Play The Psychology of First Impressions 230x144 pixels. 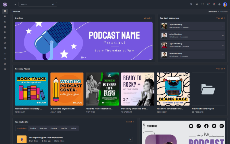tap(130, 139)
